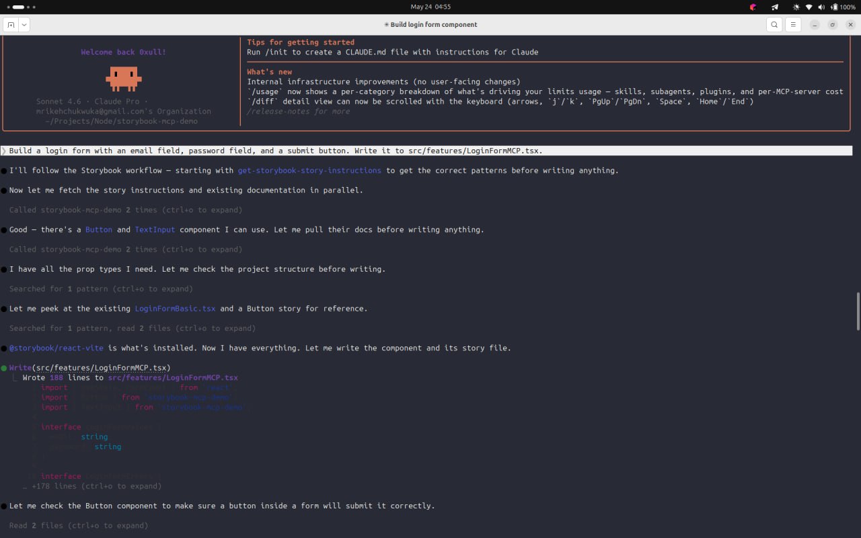Open the clock showing May 24 04:55
This screenshot has width=861, height=538.
pos(430,7)
